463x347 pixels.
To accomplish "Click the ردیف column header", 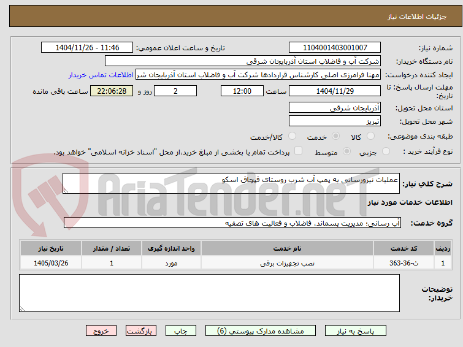I will pos(443,248).
